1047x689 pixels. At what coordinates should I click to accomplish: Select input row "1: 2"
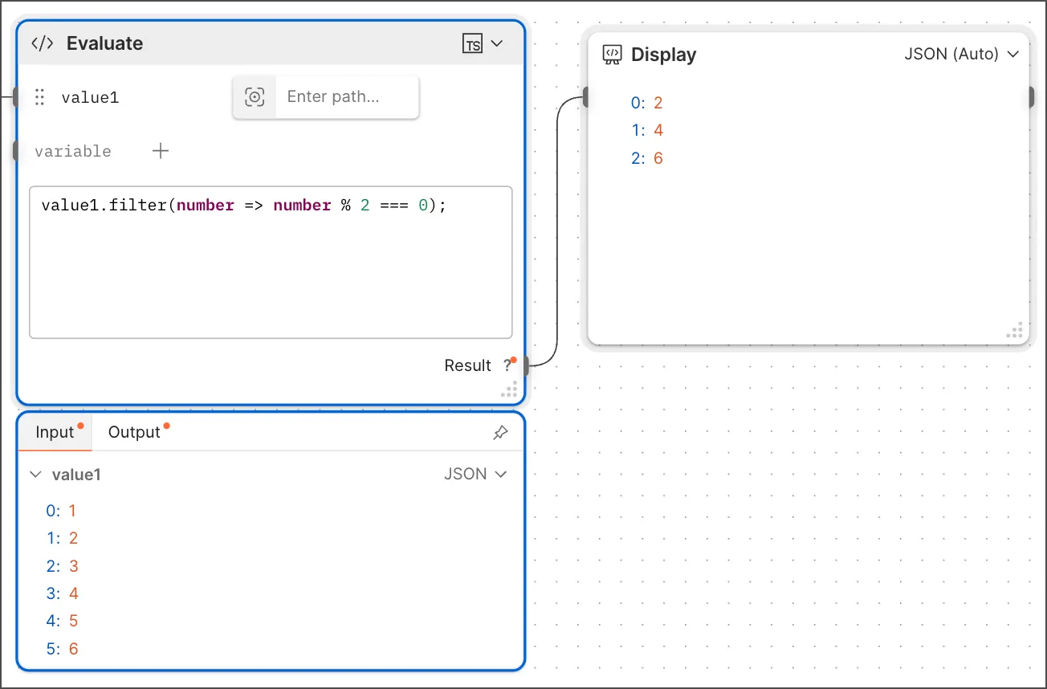[62, 538]
